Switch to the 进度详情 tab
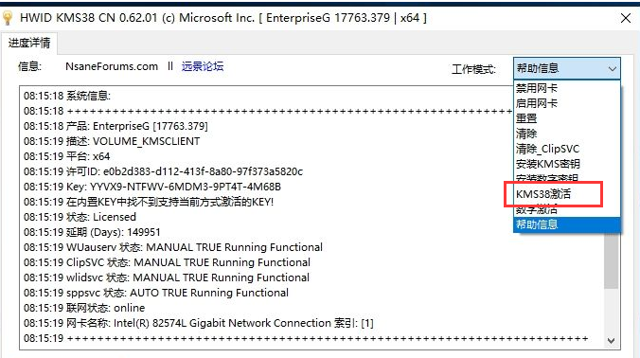 coord(29,43)
